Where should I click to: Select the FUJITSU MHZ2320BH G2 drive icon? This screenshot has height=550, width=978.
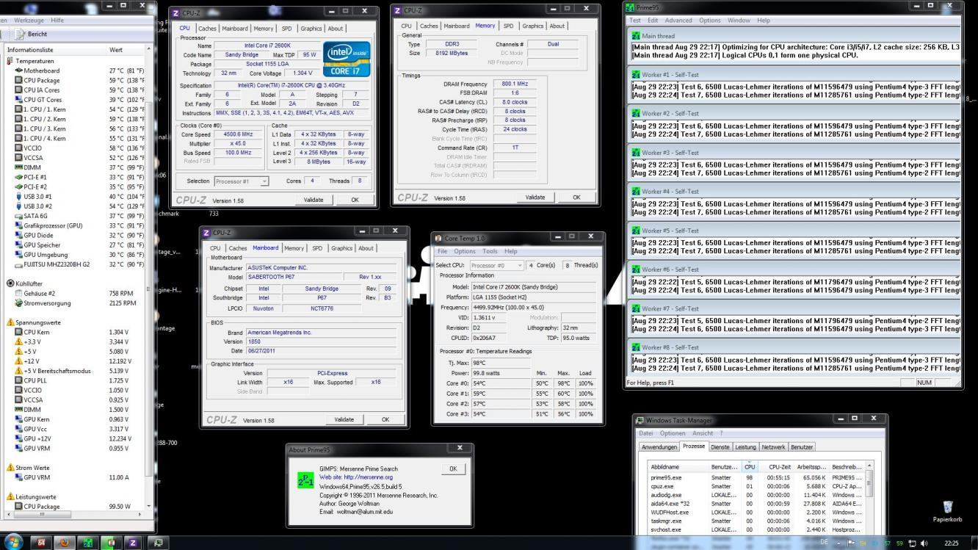click(19, 264)
